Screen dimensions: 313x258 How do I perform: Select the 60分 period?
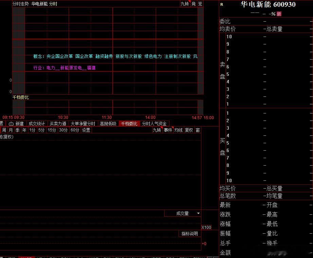tap(75, 130)
